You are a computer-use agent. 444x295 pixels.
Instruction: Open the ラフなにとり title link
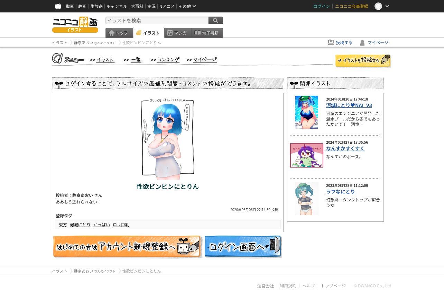(341, 192)
